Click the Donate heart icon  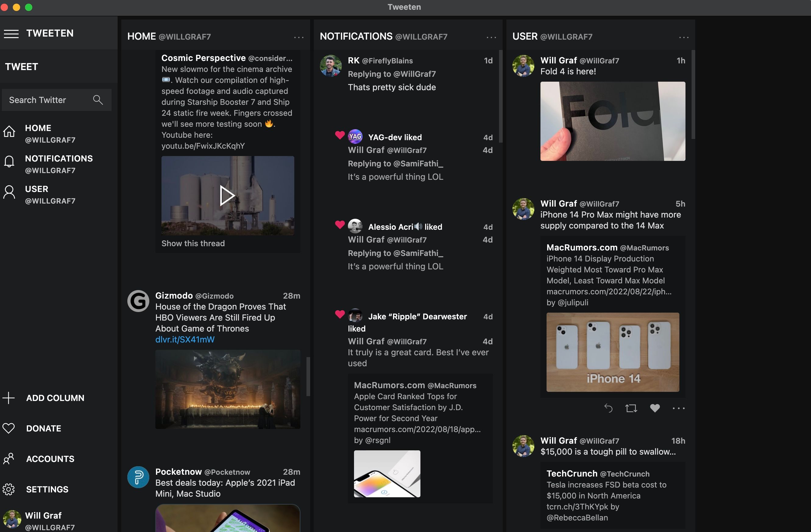click(x=9, y=428)
